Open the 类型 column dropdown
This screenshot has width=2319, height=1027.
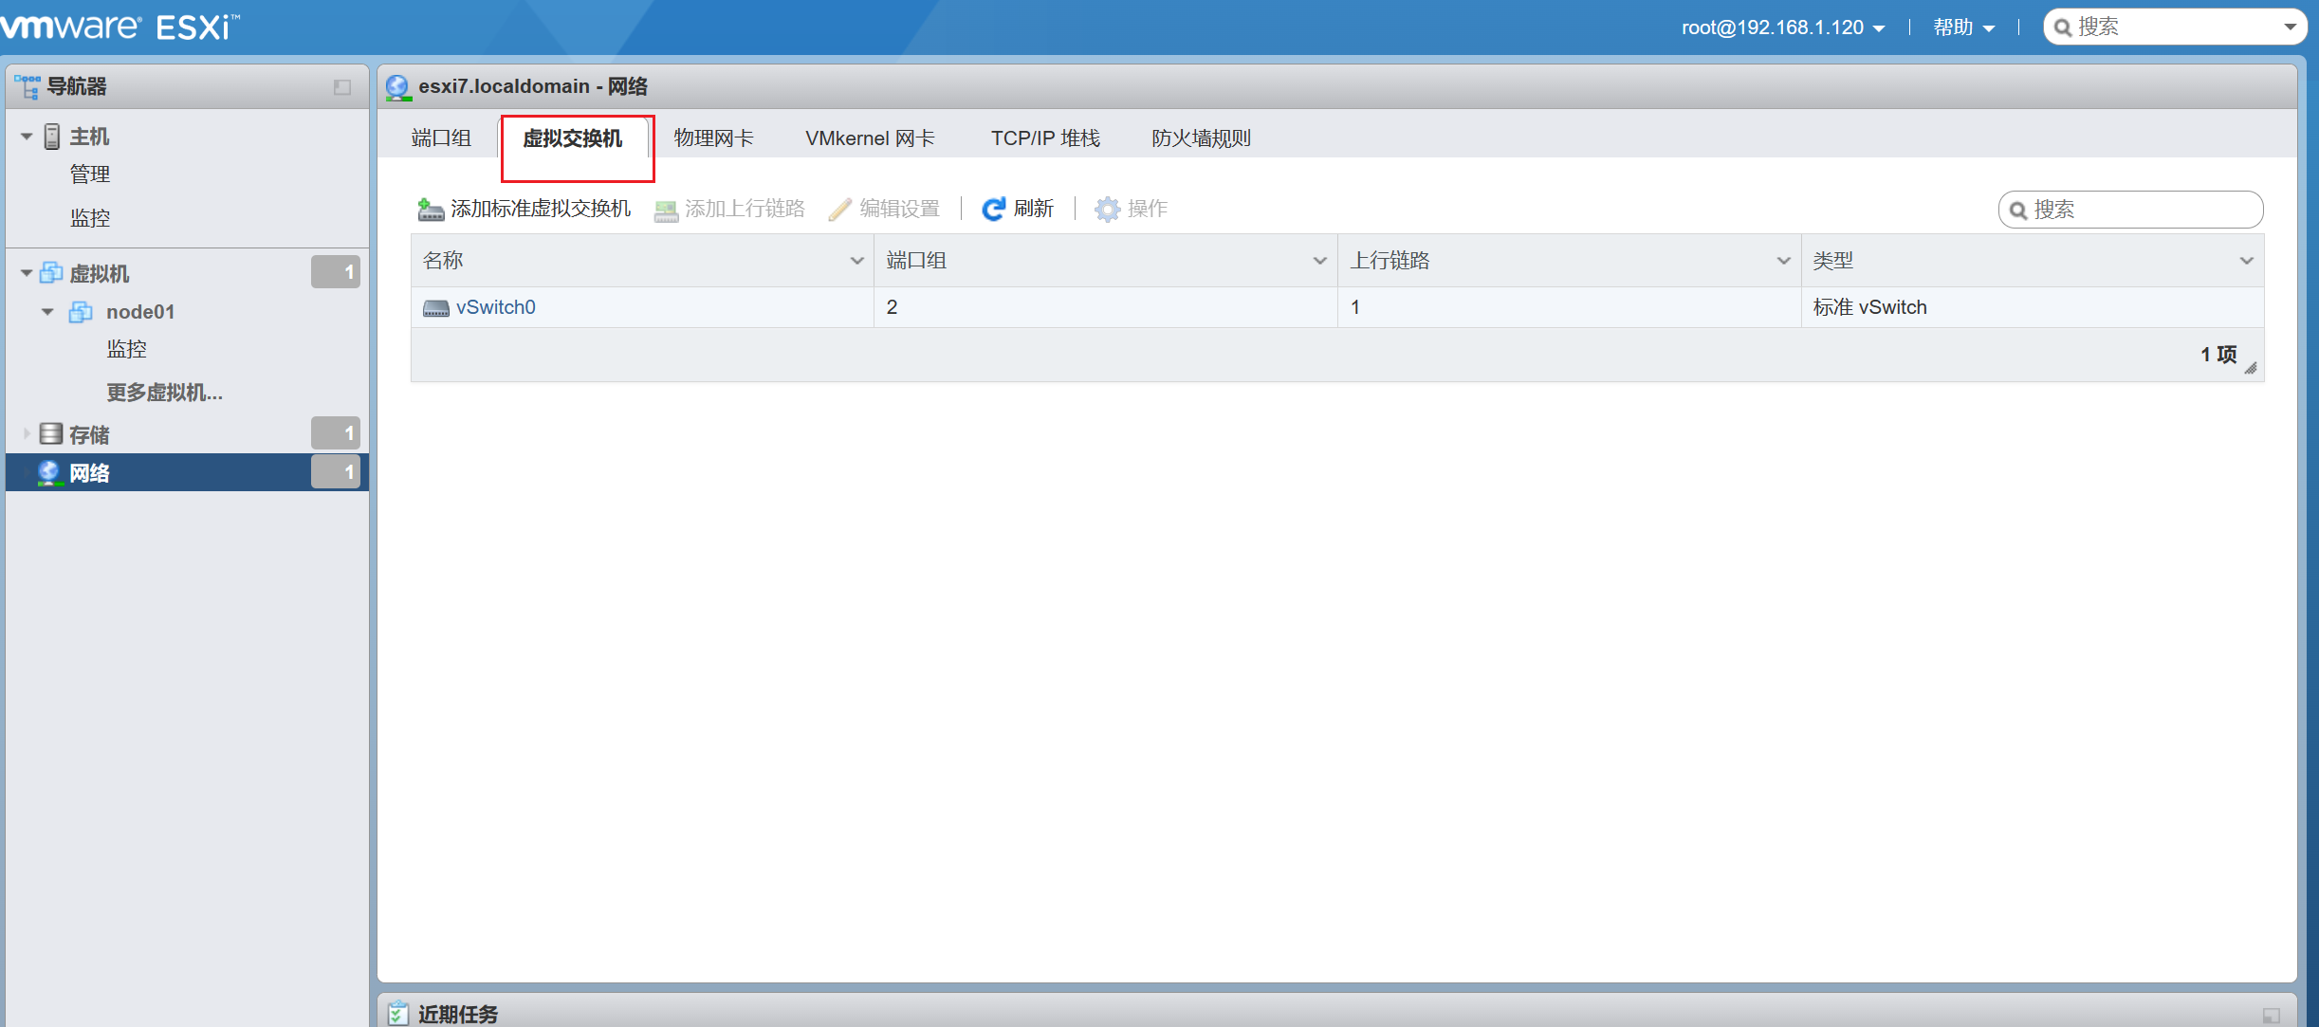coord(2246,261)
